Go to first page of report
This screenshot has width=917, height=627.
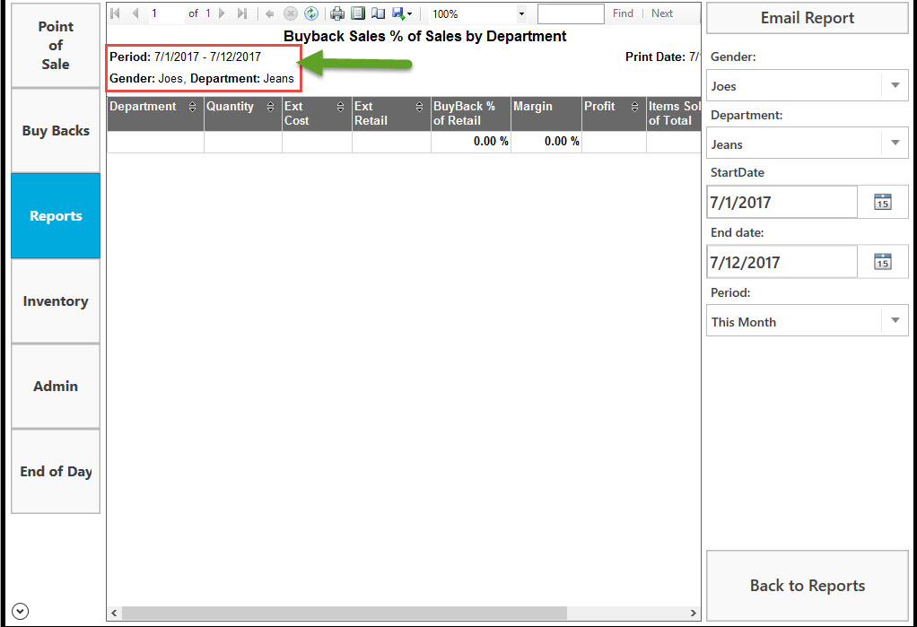point(115,13)
